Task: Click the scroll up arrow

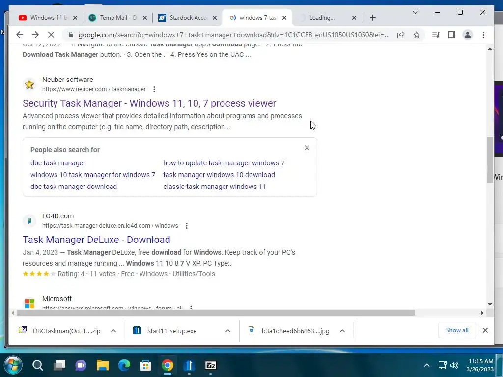Action: point(490,49)
